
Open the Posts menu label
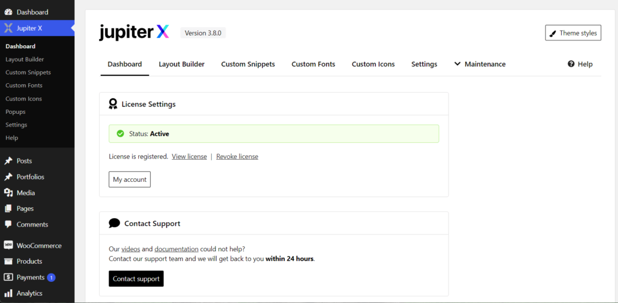coord(24,161)
